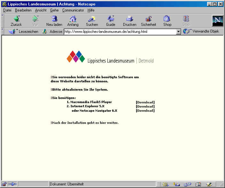Viewport: 225px width, 188px height.
Task: Download Netscape Navigator 6.X
Action: [x=145, y=111]
